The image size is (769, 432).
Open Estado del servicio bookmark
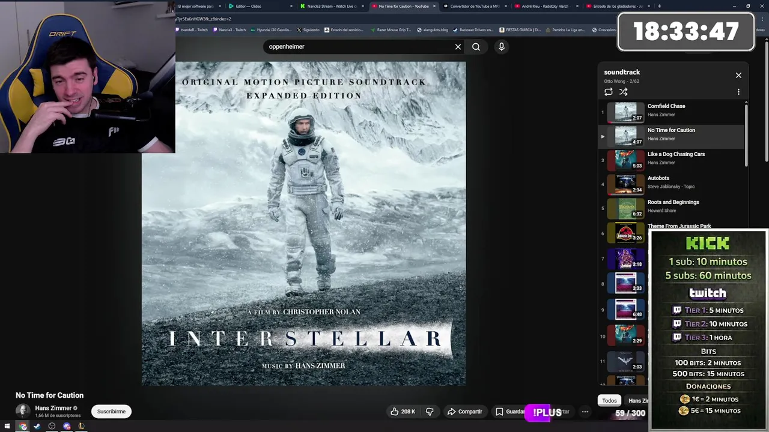[x=344, y=29]
